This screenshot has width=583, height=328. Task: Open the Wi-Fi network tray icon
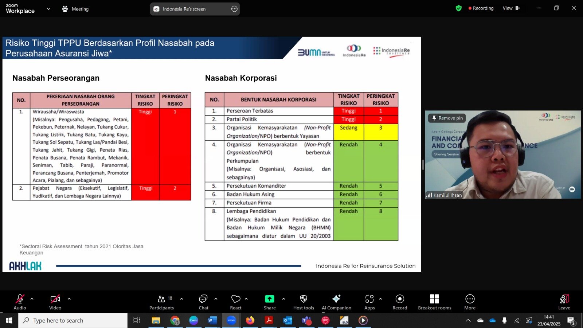[517, 320]
